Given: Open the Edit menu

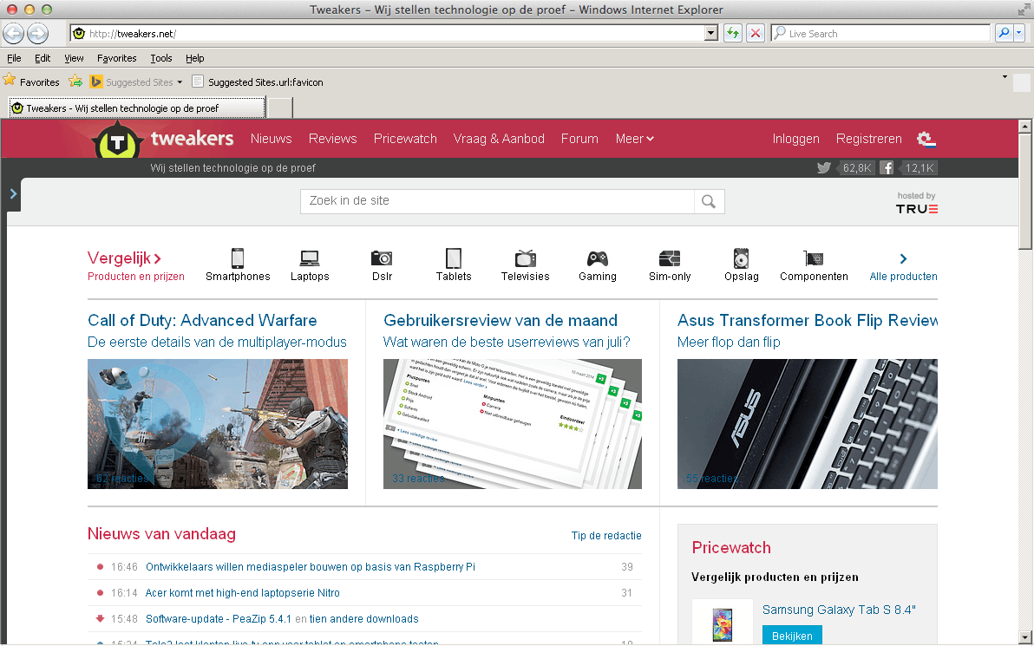Looking at the screenshot, I should point(43,58).
